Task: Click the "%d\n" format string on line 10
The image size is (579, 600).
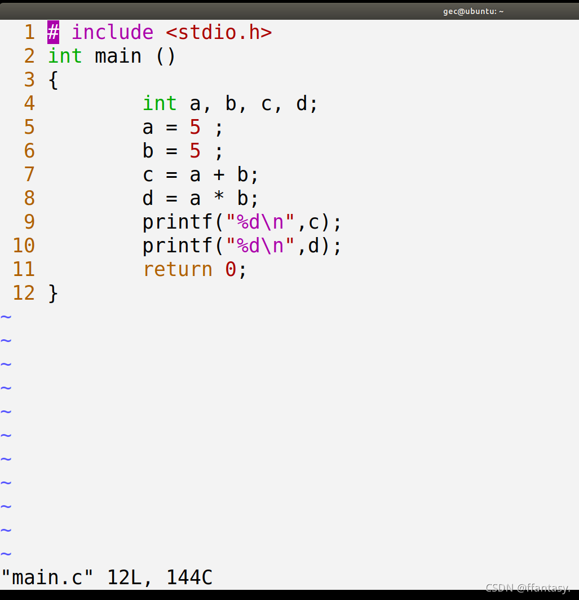Action: (260, 246)
